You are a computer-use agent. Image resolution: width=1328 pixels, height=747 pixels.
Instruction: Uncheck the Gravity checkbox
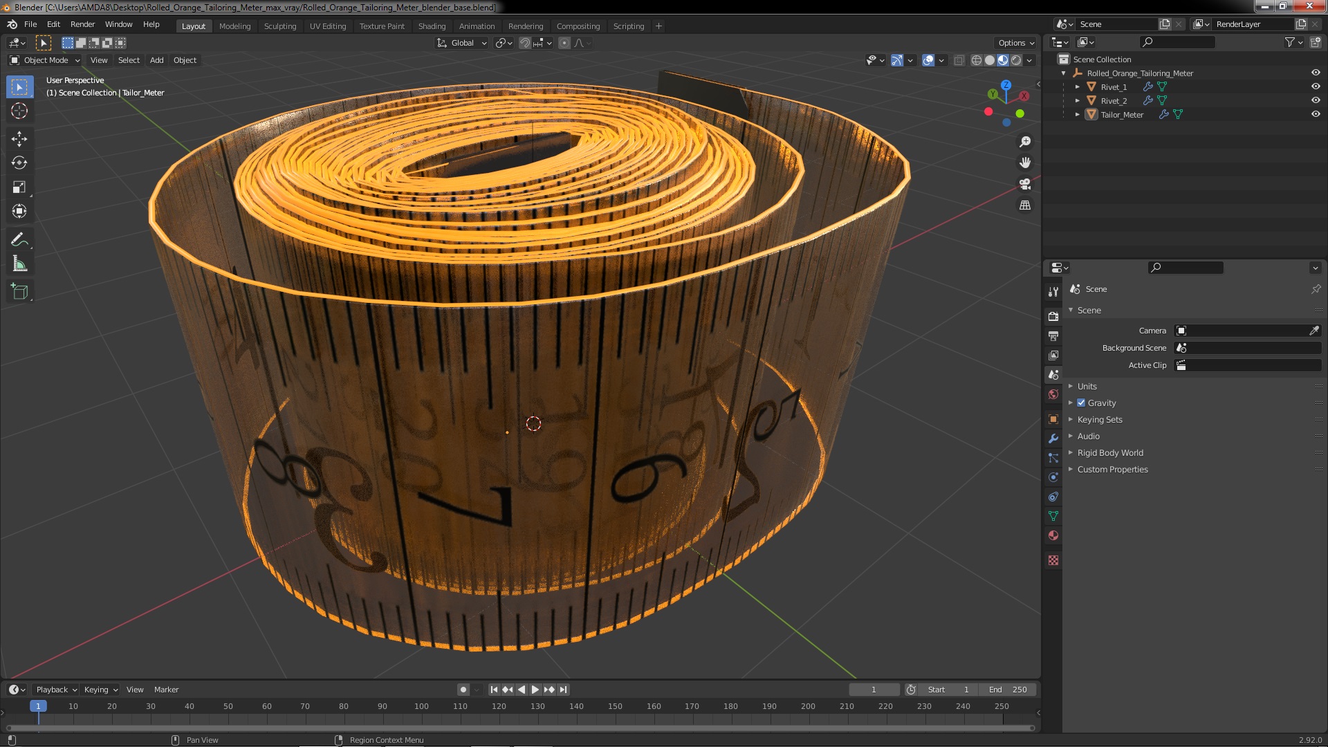(x=1081, y=403)
